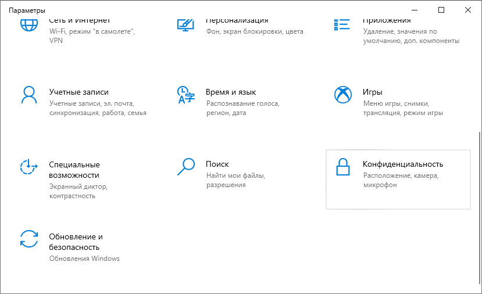Select the Время и язык title text
Viewport: 482px width, 294px height.
click(x=231, y=92)
